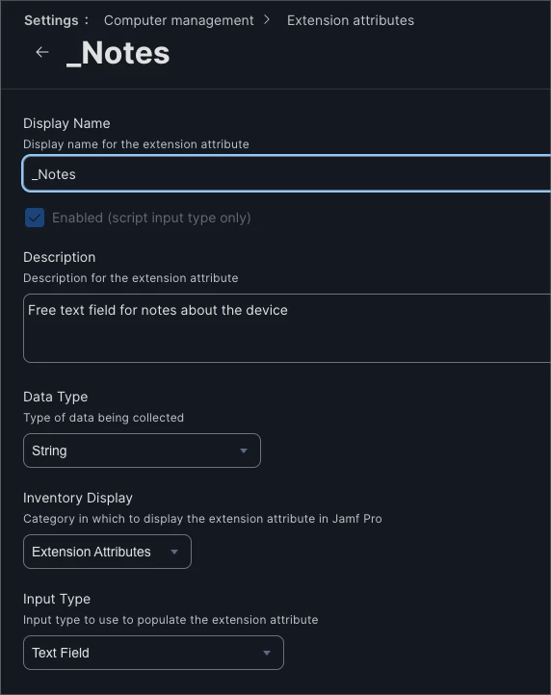This screenshot has height=695, width=551.
Task: Click the caret arrow in the String selector
Action: pyautogui.click(x=244, y=450)
